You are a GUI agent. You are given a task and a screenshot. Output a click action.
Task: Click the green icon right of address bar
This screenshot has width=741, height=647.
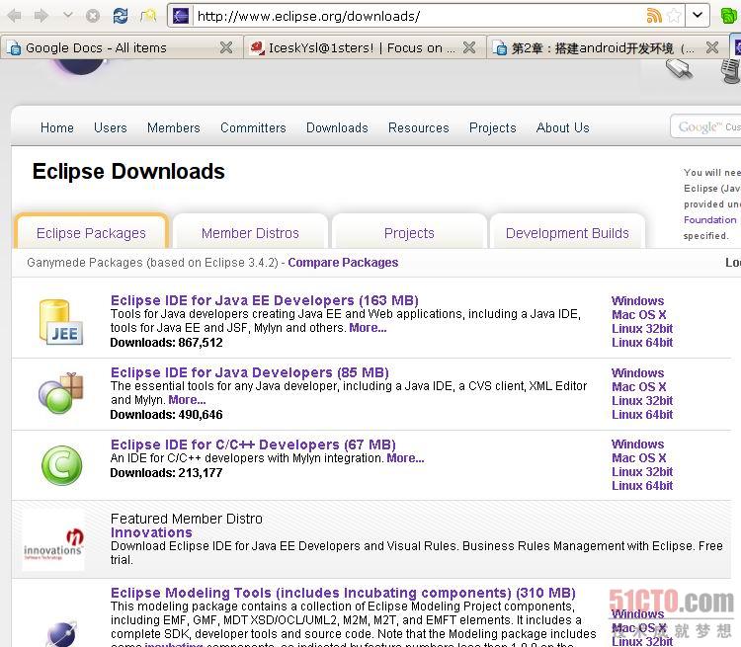729,16
